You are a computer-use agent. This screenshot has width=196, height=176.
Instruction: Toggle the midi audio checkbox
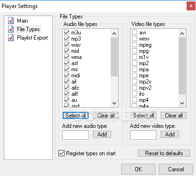pyautogui.click(x=67, y=75)
